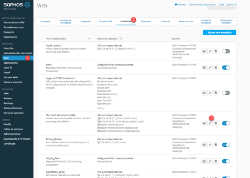Delete the Apple Update exception

point(216,51)
